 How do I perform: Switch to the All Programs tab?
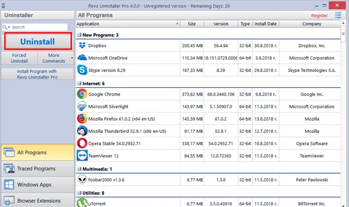[38, 152]
